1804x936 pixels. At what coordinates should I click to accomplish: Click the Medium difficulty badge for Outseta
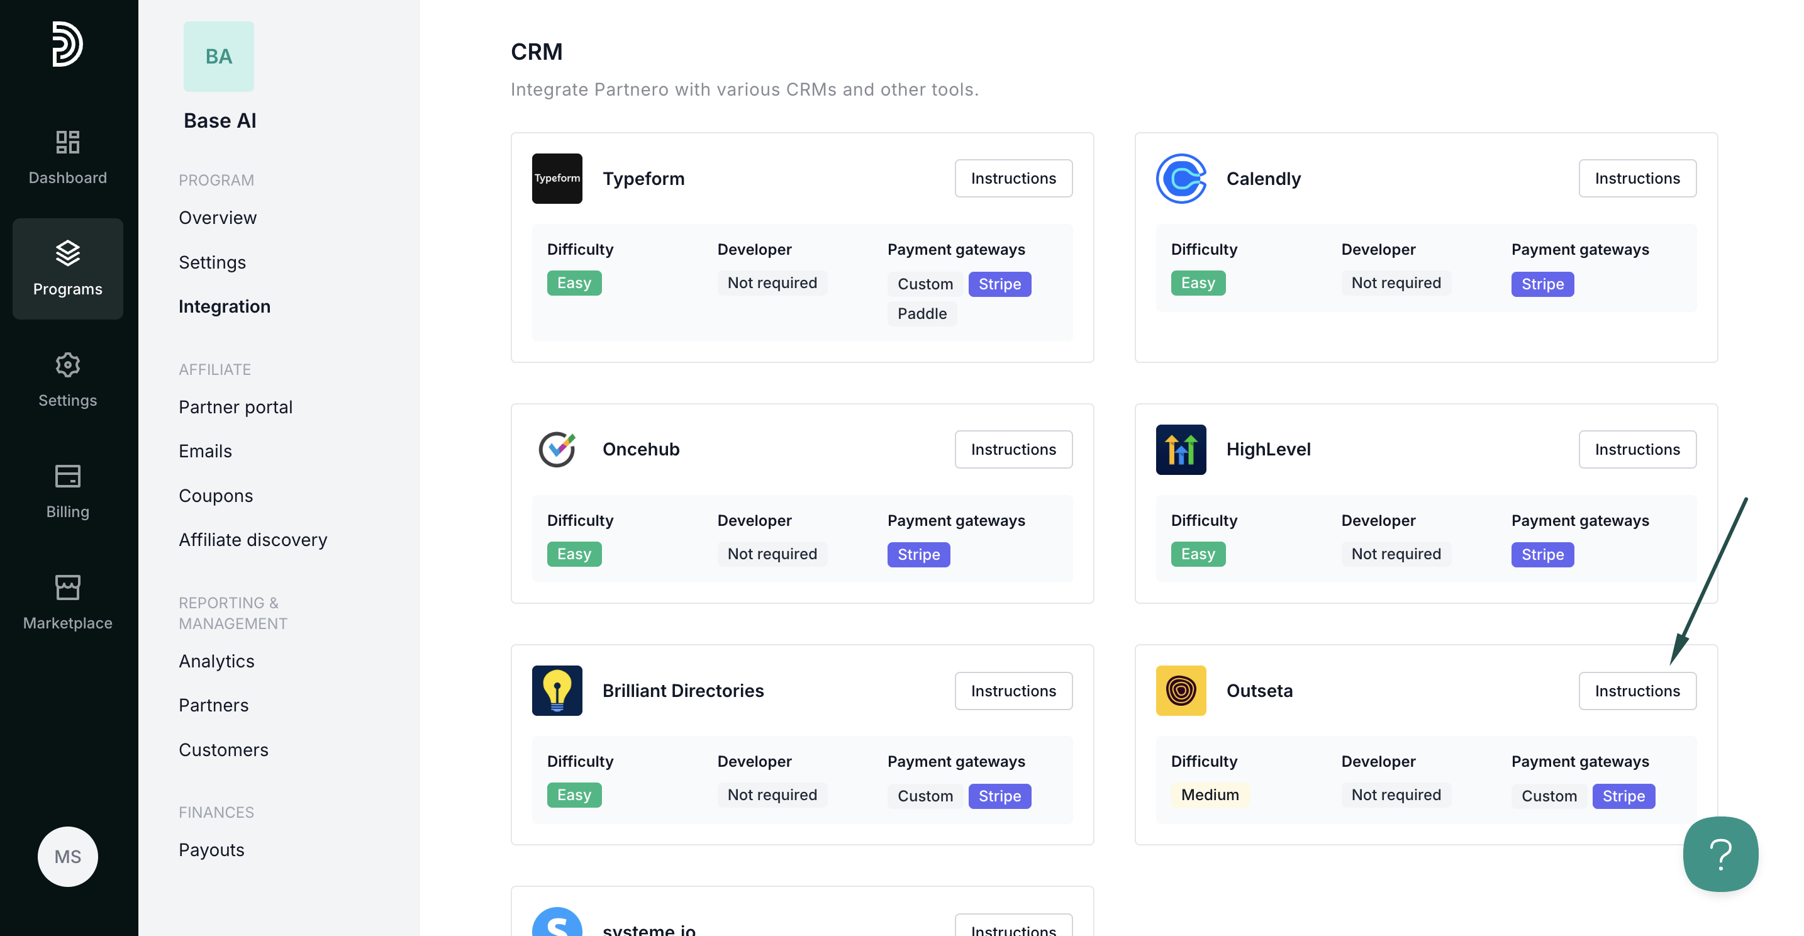click(1210, 794)
